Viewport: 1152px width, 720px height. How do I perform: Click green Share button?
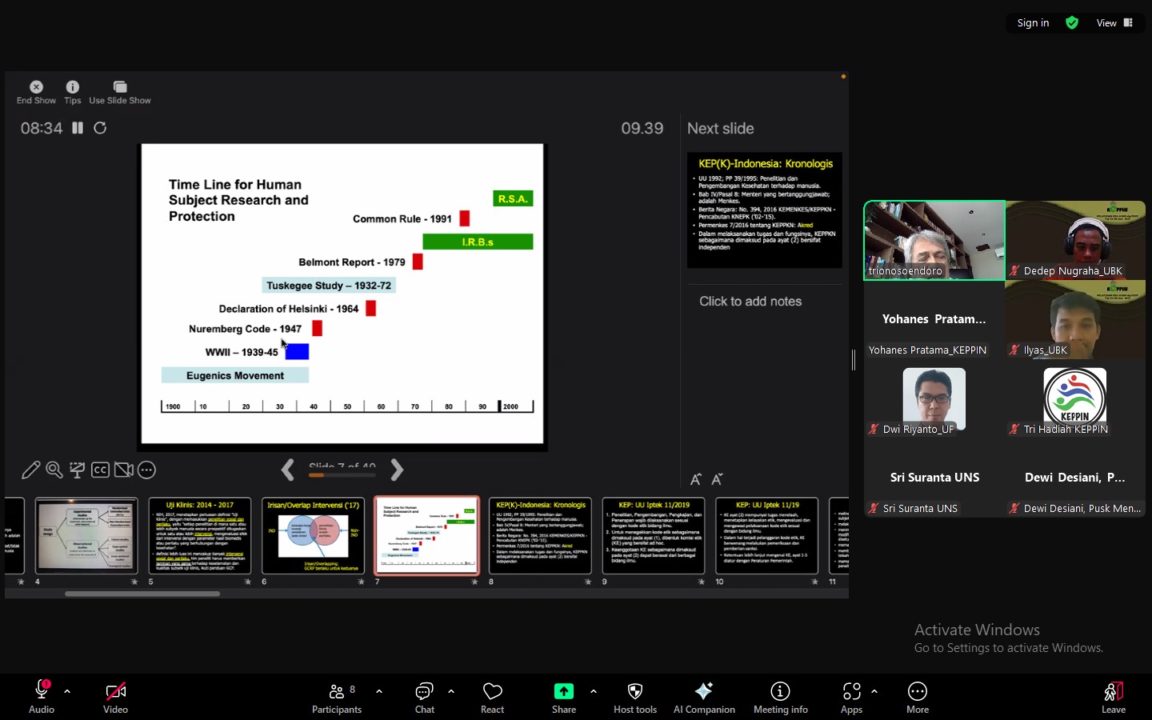point(564,697)
